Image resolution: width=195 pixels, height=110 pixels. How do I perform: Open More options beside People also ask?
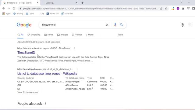45,104
